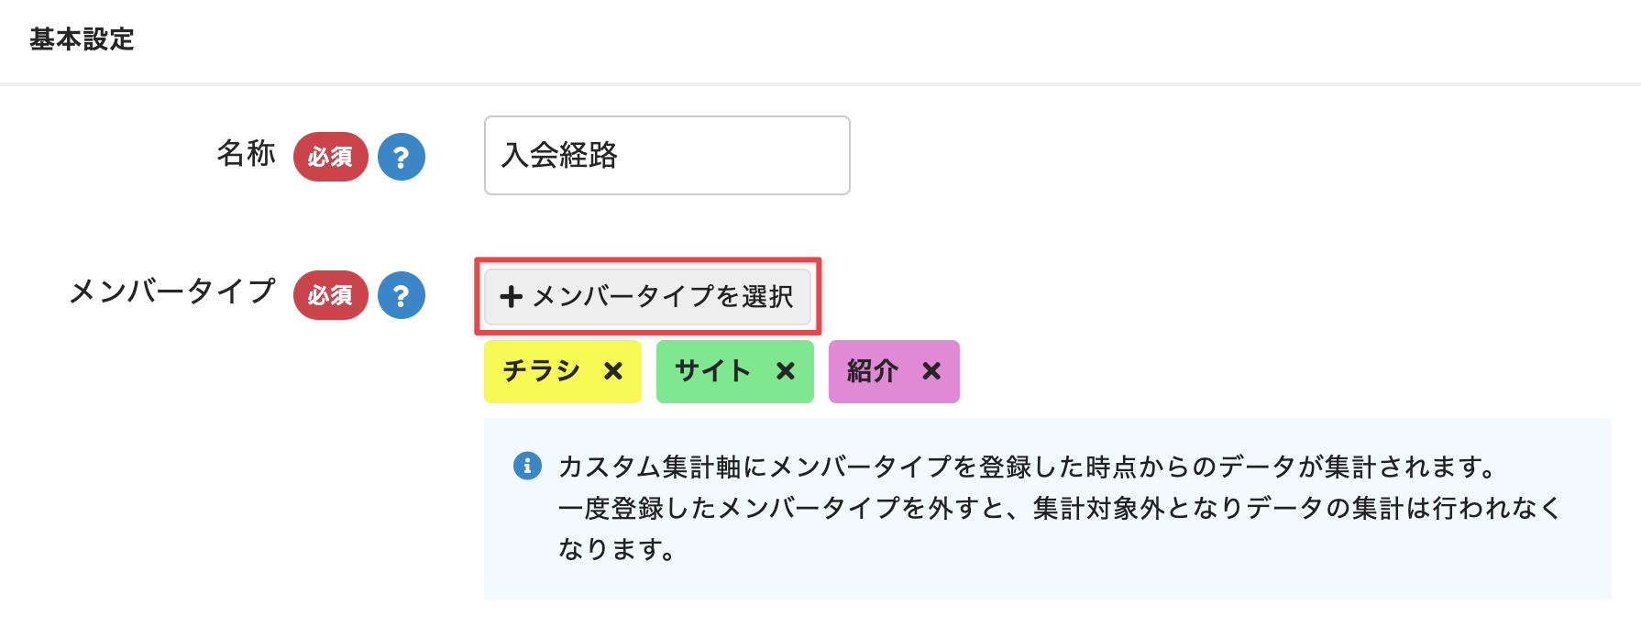Viewport: 1641px width, 627px height.
Task: Click the help icon next to 名称
Action: click(x=402, y=157)
